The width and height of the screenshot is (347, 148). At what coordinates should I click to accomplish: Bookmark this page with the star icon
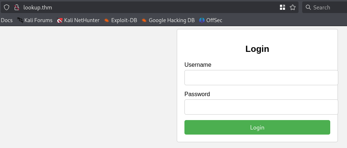point(292,7)
